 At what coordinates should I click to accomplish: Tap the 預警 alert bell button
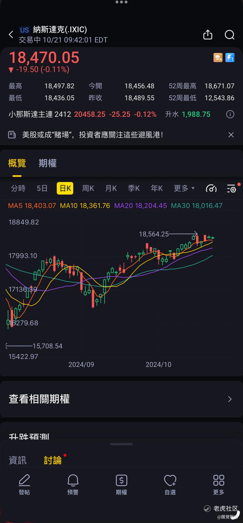73,485
